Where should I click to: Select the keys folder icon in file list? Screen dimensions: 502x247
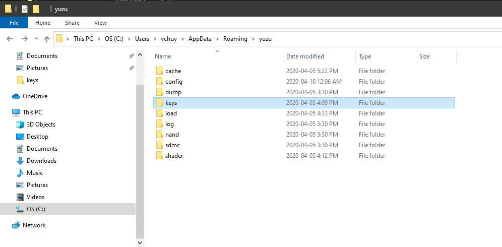tap(159, 102)
